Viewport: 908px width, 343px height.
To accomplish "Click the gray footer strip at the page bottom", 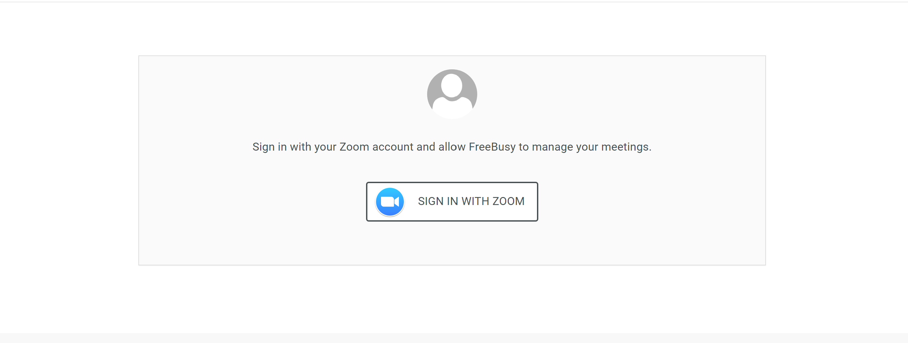I will (454, 338).
